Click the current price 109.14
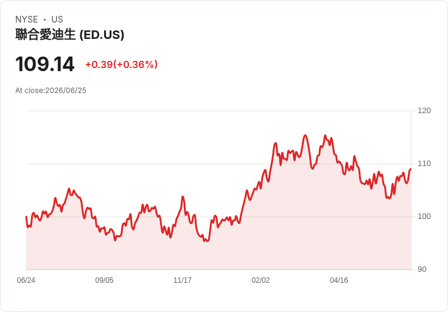 [45, 64]
